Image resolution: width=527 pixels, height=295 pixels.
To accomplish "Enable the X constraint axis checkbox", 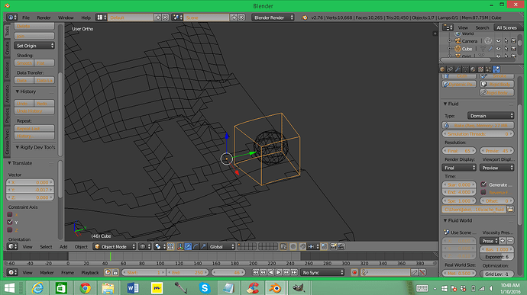I will pyautogui.click(x=10, y=214).
